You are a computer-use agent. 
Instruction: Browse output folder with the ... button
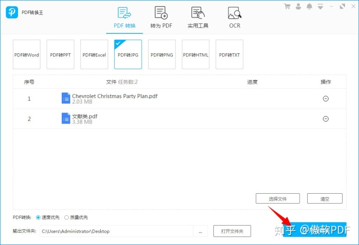200,231
